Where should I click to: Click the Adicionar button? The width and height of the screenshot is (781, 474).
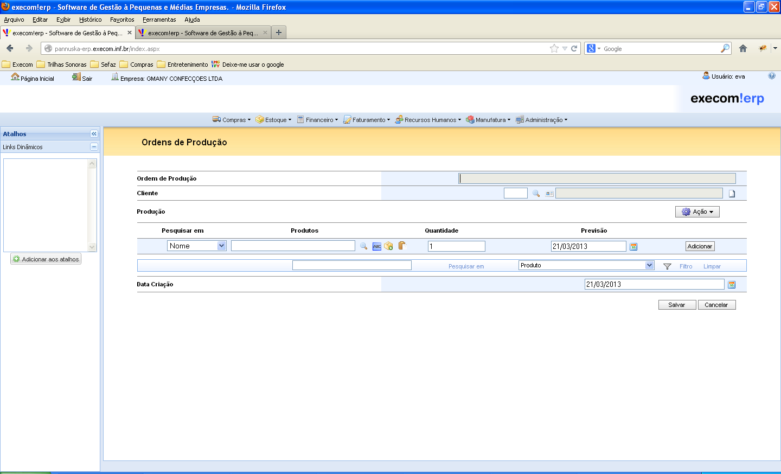(700, 246)
